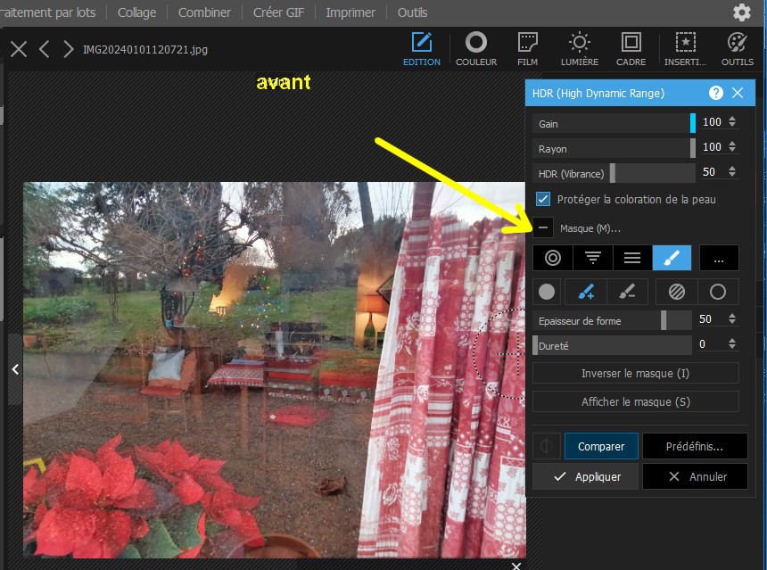Select the brush mask tool icon
767x570 pixels.
click(x=672, y=258)
